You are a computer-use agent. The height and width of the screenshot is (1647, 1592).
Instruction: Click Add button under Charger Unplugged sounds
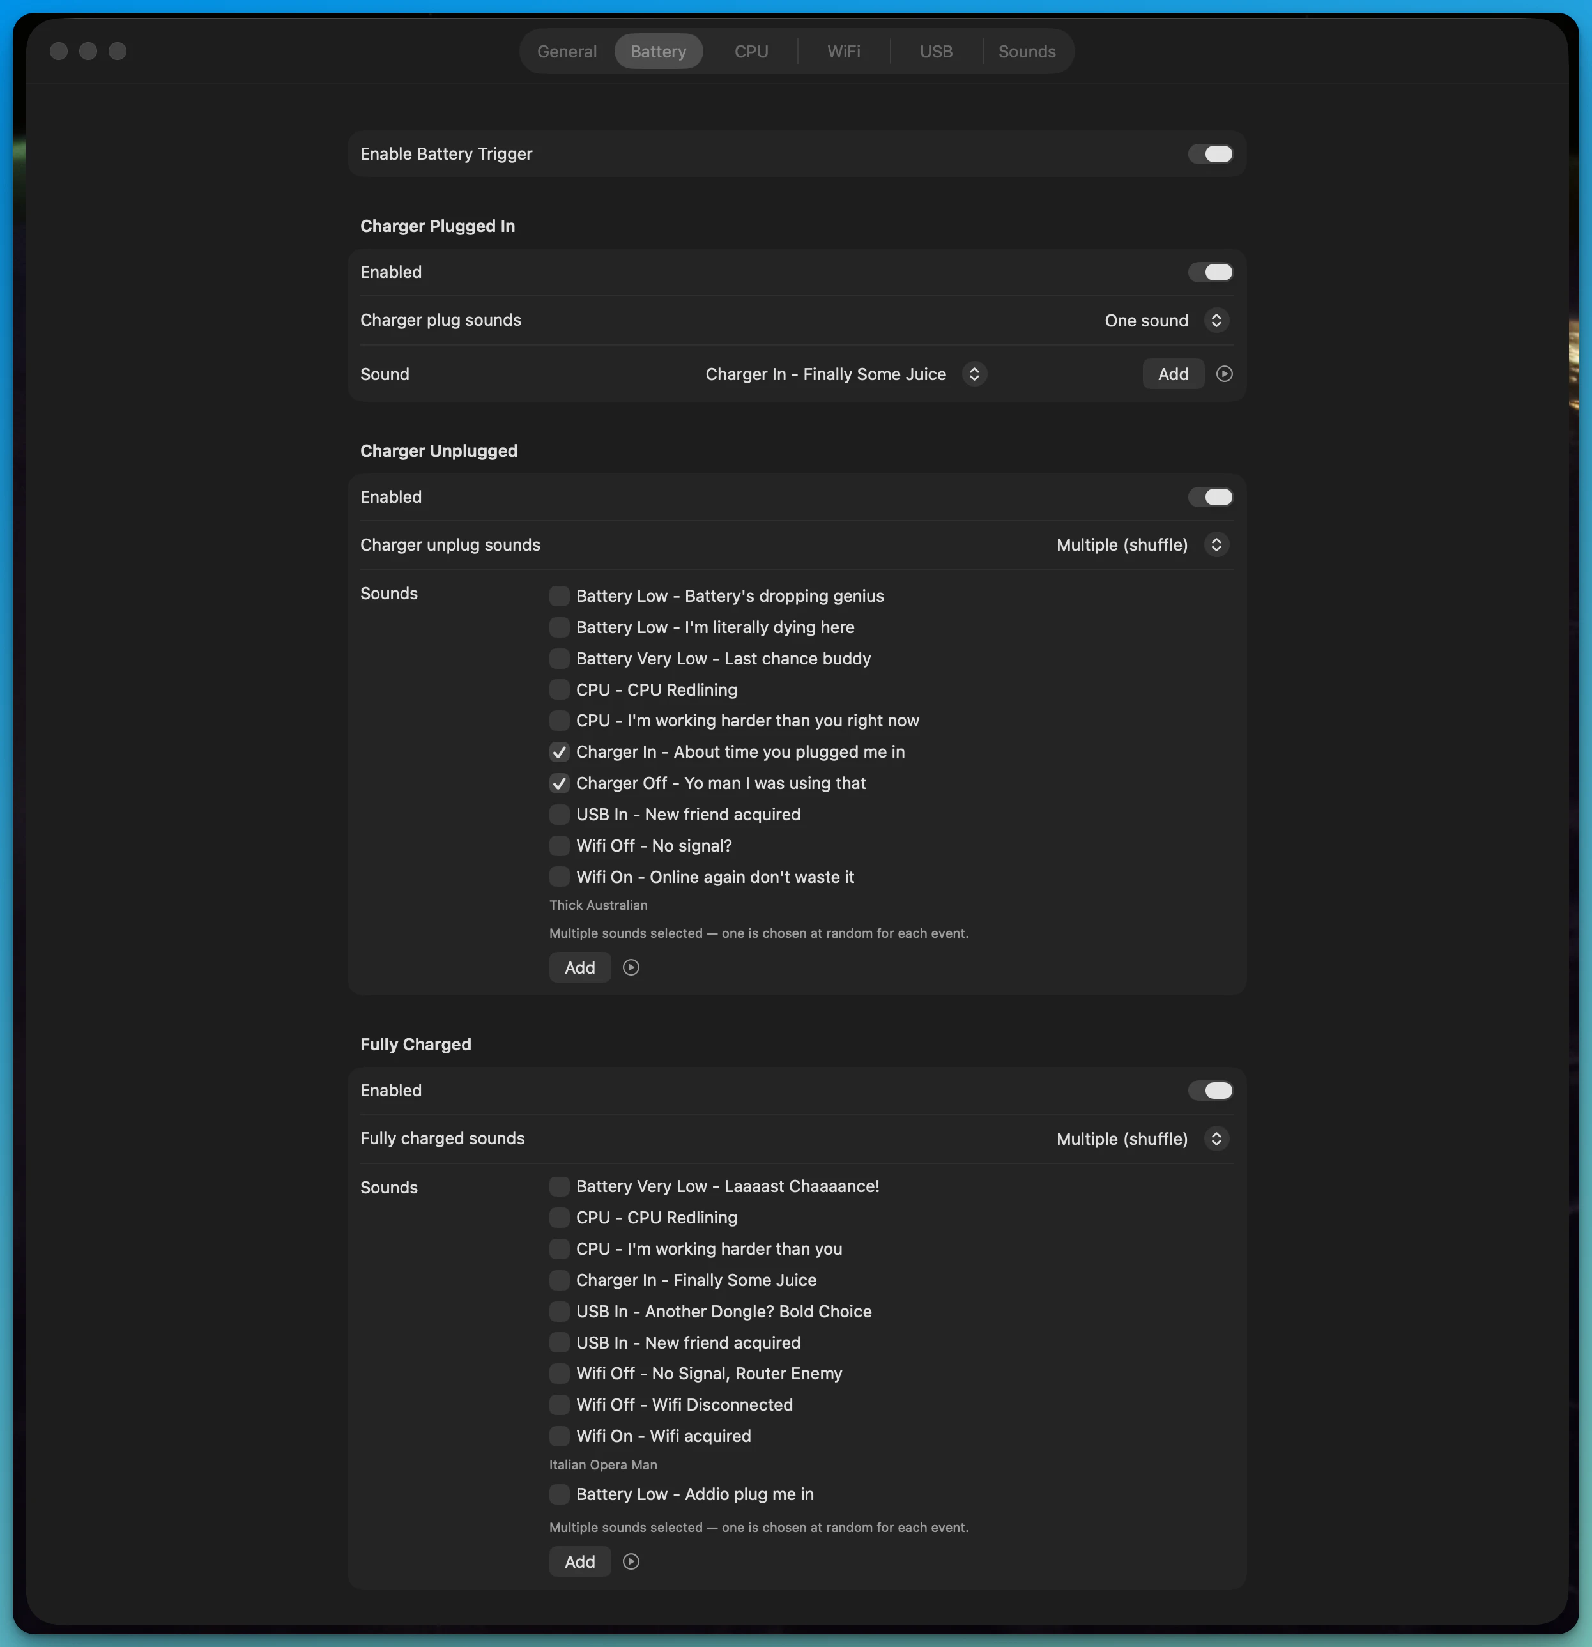click(x=579, y=967)
